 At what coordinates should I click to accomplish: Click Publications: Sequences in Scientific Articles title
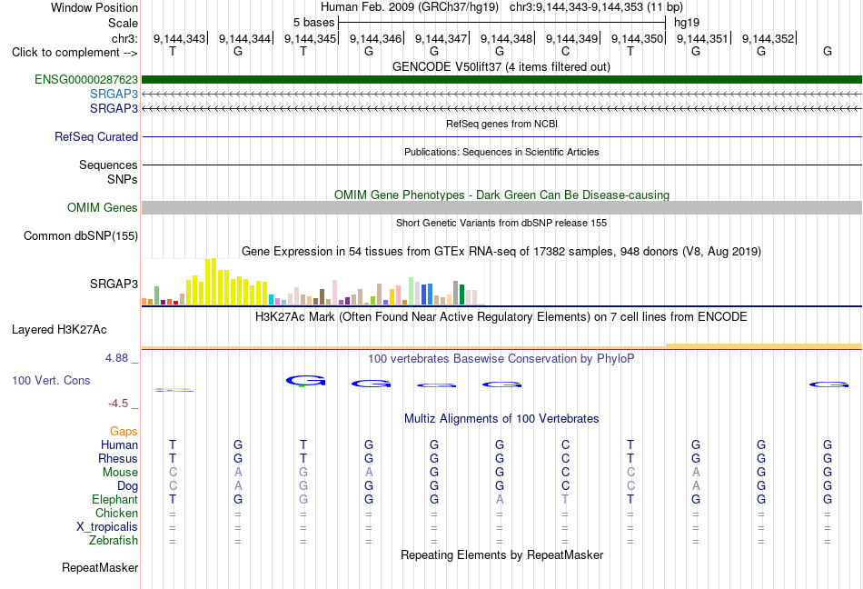coord(501,152)
